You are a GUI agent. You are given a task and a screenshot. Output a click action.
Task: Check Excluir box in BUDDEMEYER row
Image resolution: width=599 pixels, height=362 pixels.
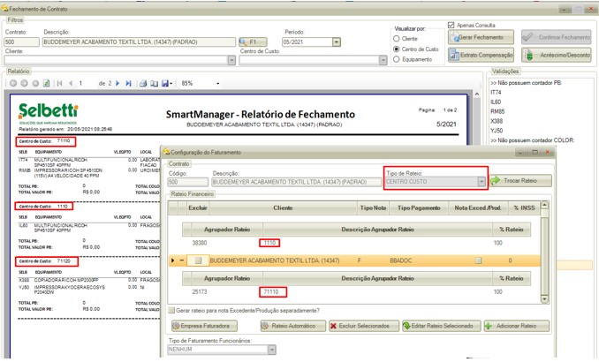pyautogui.click(x=198, y=260)
